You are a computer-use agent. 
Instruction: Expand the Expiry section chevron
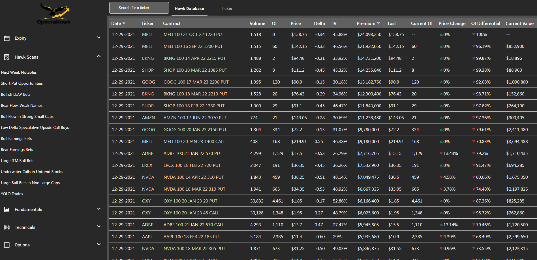[99, 37]
